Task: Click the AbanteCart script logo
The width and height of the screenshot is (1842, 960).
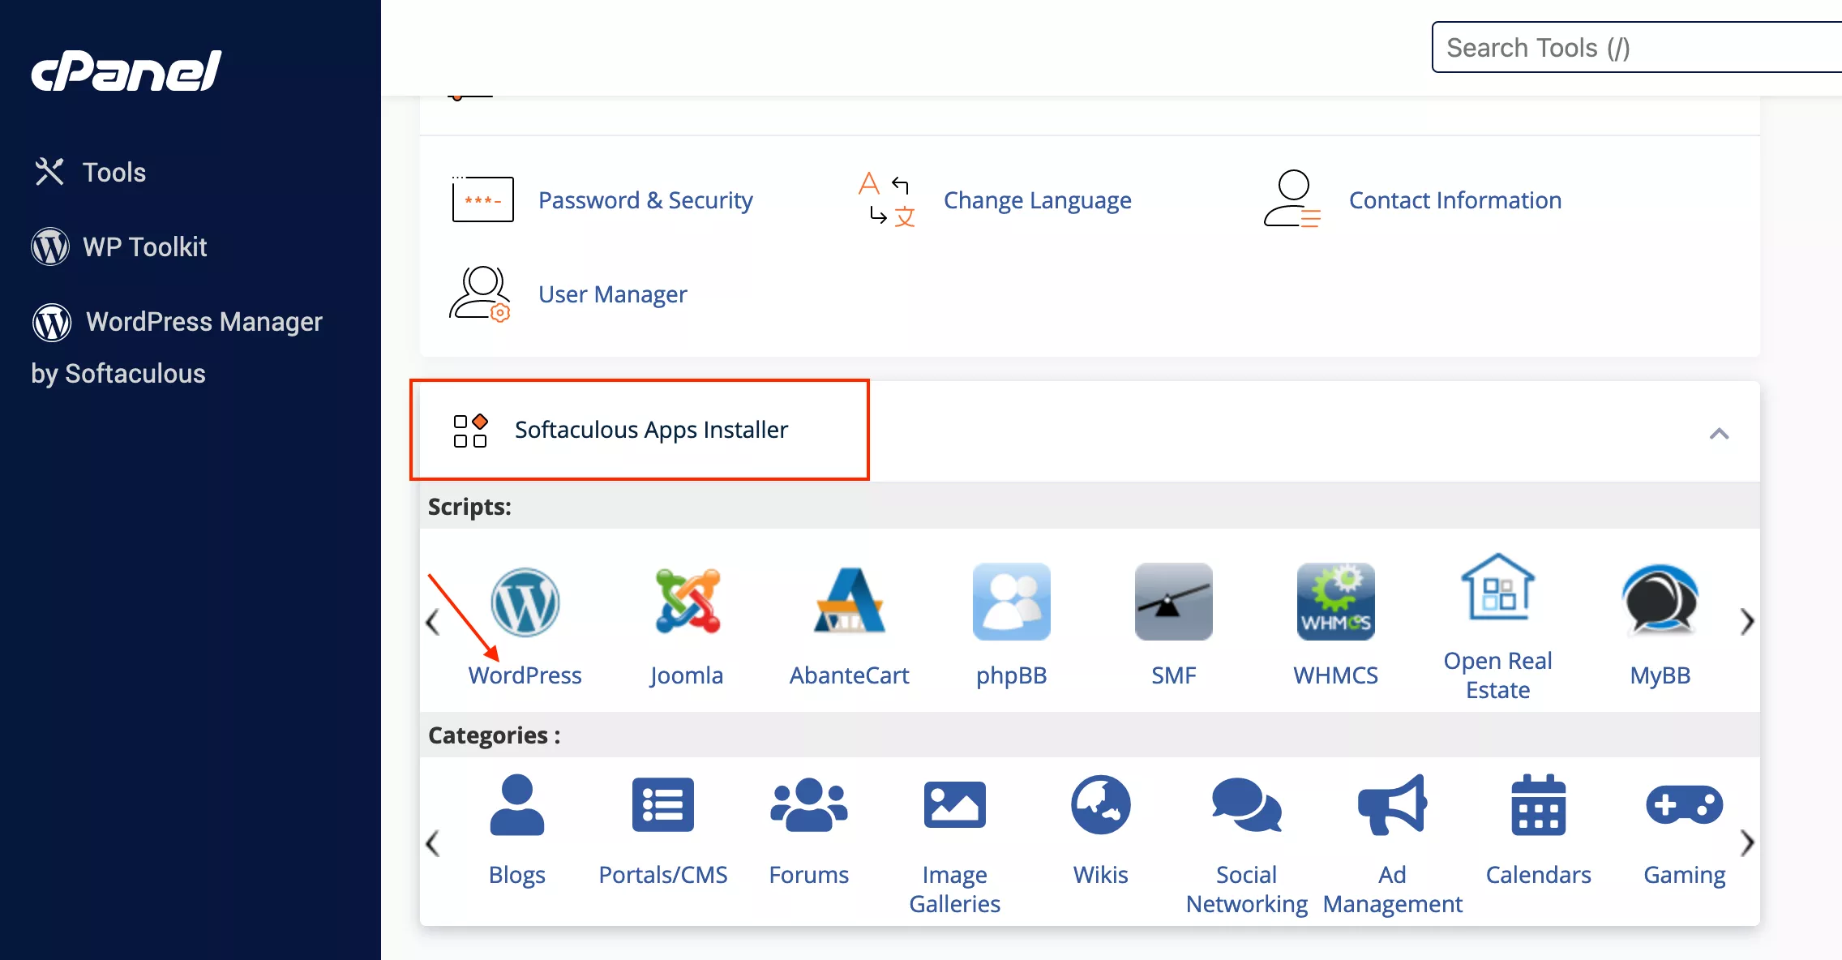Action: [850, 601]
